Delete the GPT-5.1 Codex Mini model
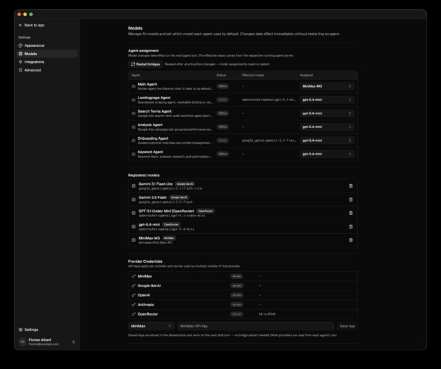The height and width of the screenshot is (369, 441). click(x=351, y=213)
